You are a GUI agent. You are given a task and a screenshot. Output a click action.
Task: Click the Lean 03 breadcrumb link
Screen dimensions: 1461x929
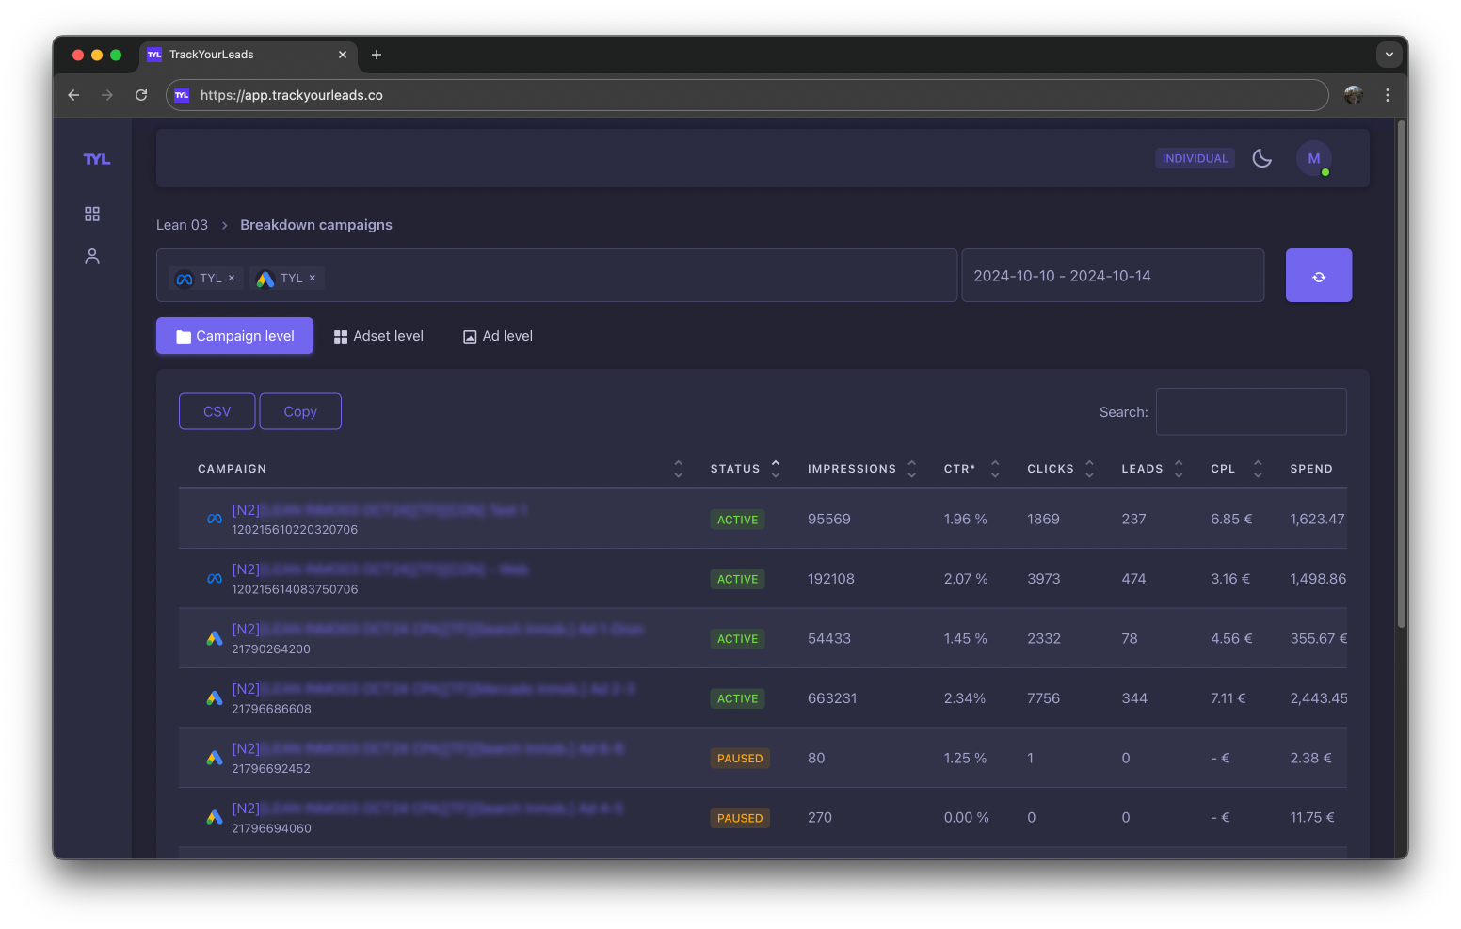[182, 225]
